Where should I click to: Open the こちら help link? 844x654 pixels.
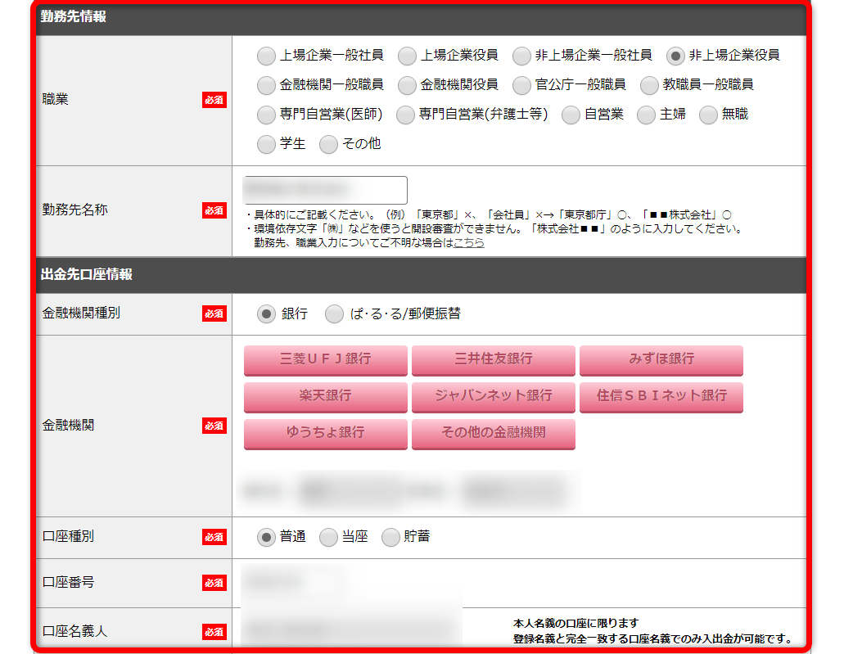pyautogui.click(x=468, y=243)
